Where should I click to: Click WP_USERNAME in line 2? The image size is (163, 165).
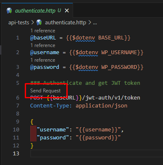coord(119,52)
